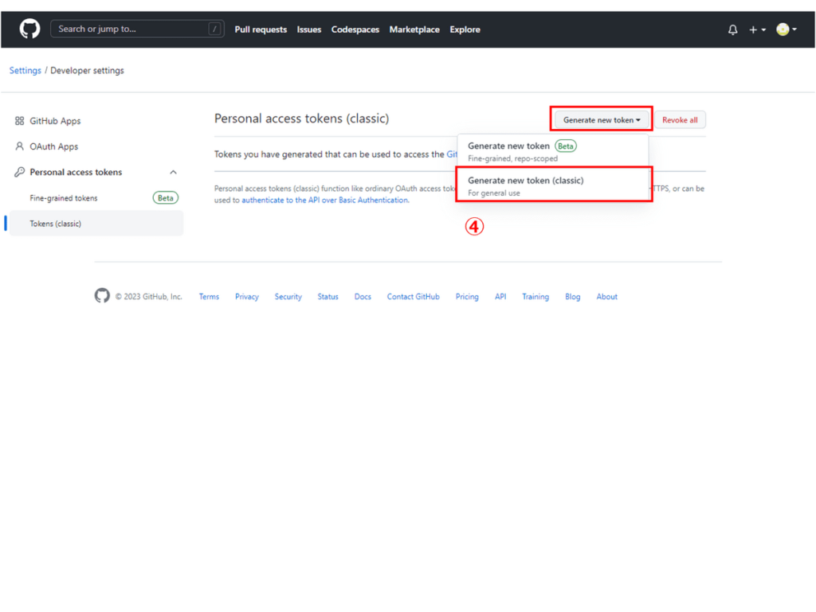Screen dimensions: 816x612
Task: Click the Personal access tokens (classic) heading
Action: click(x=302, y=119)
